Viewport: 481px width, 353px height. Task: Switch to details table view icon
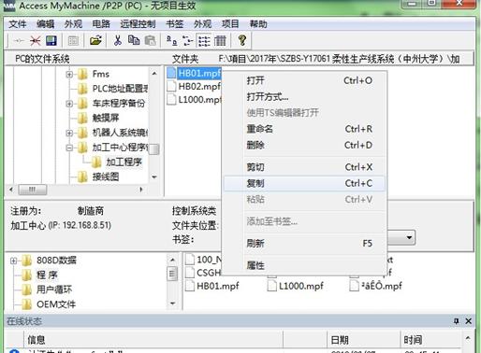tap(220, 41)
